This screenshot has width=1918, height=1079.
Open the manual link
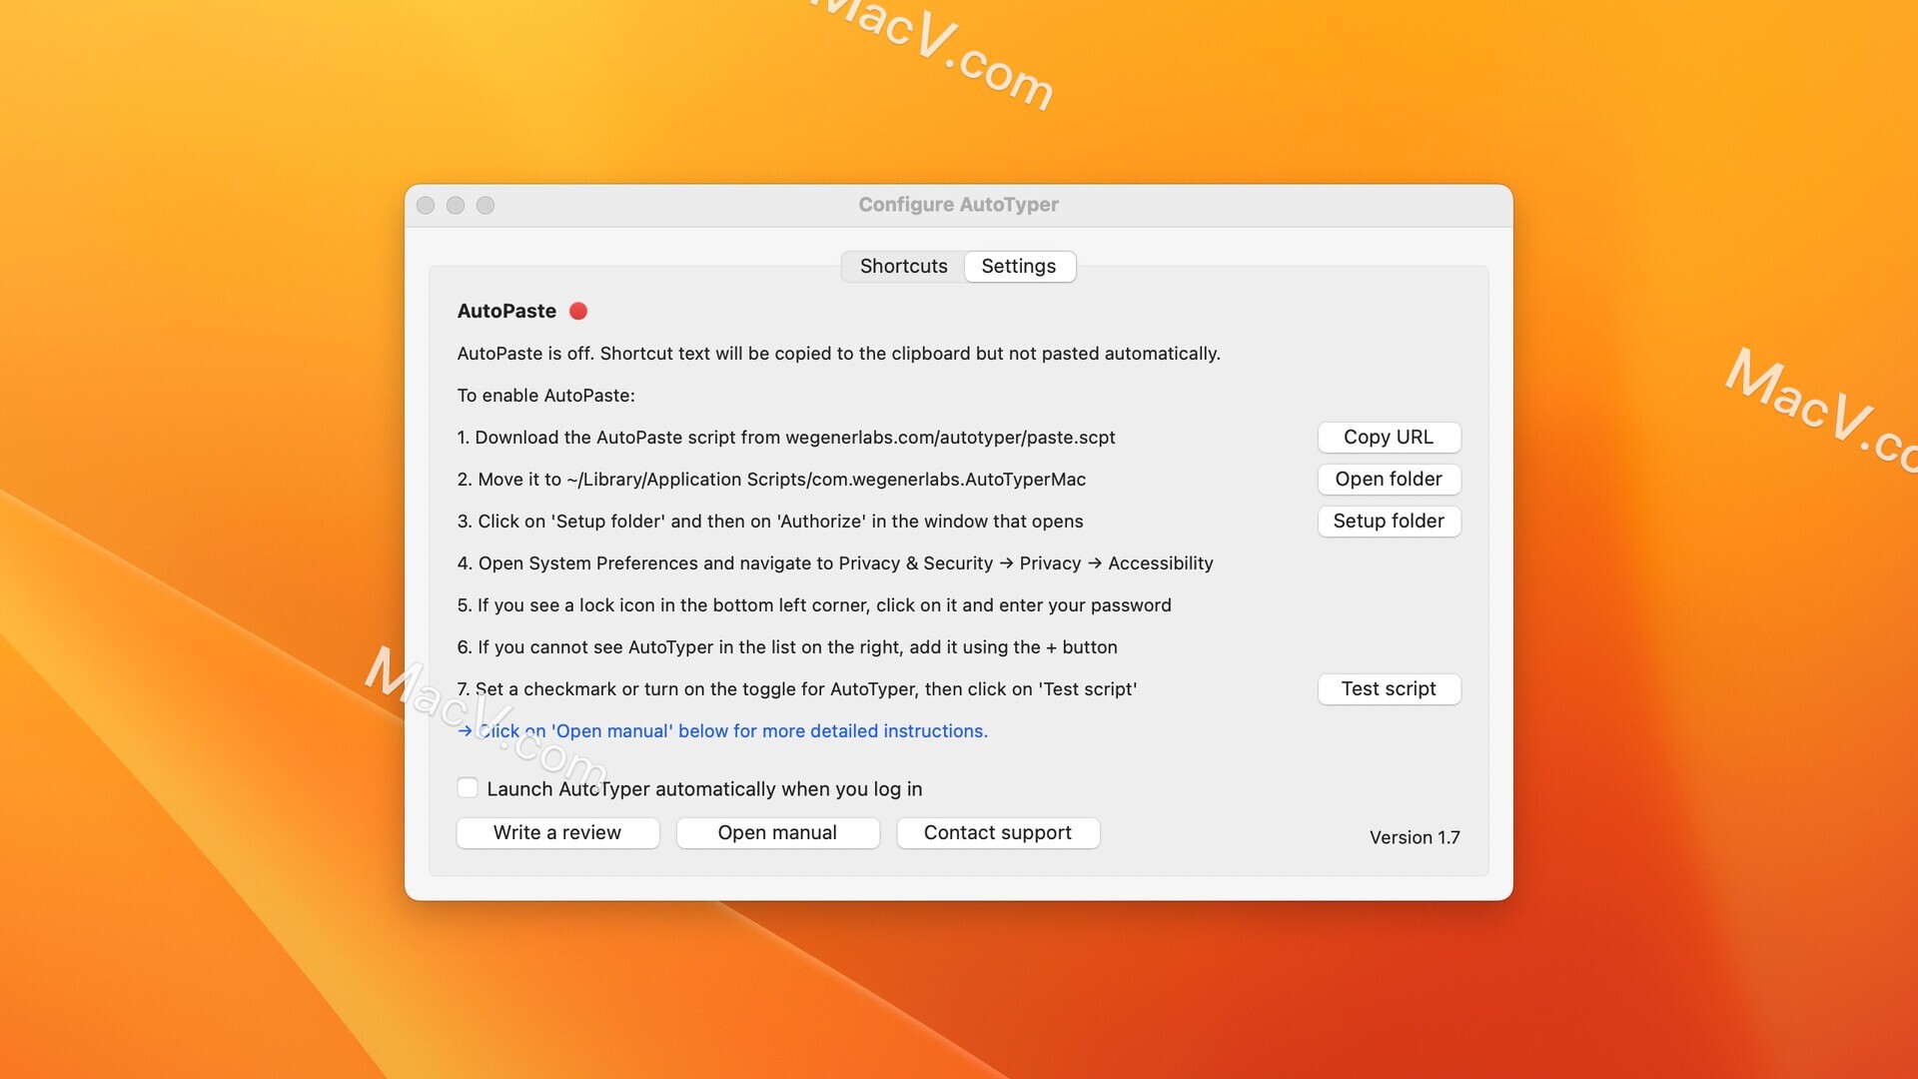point(777,831)
